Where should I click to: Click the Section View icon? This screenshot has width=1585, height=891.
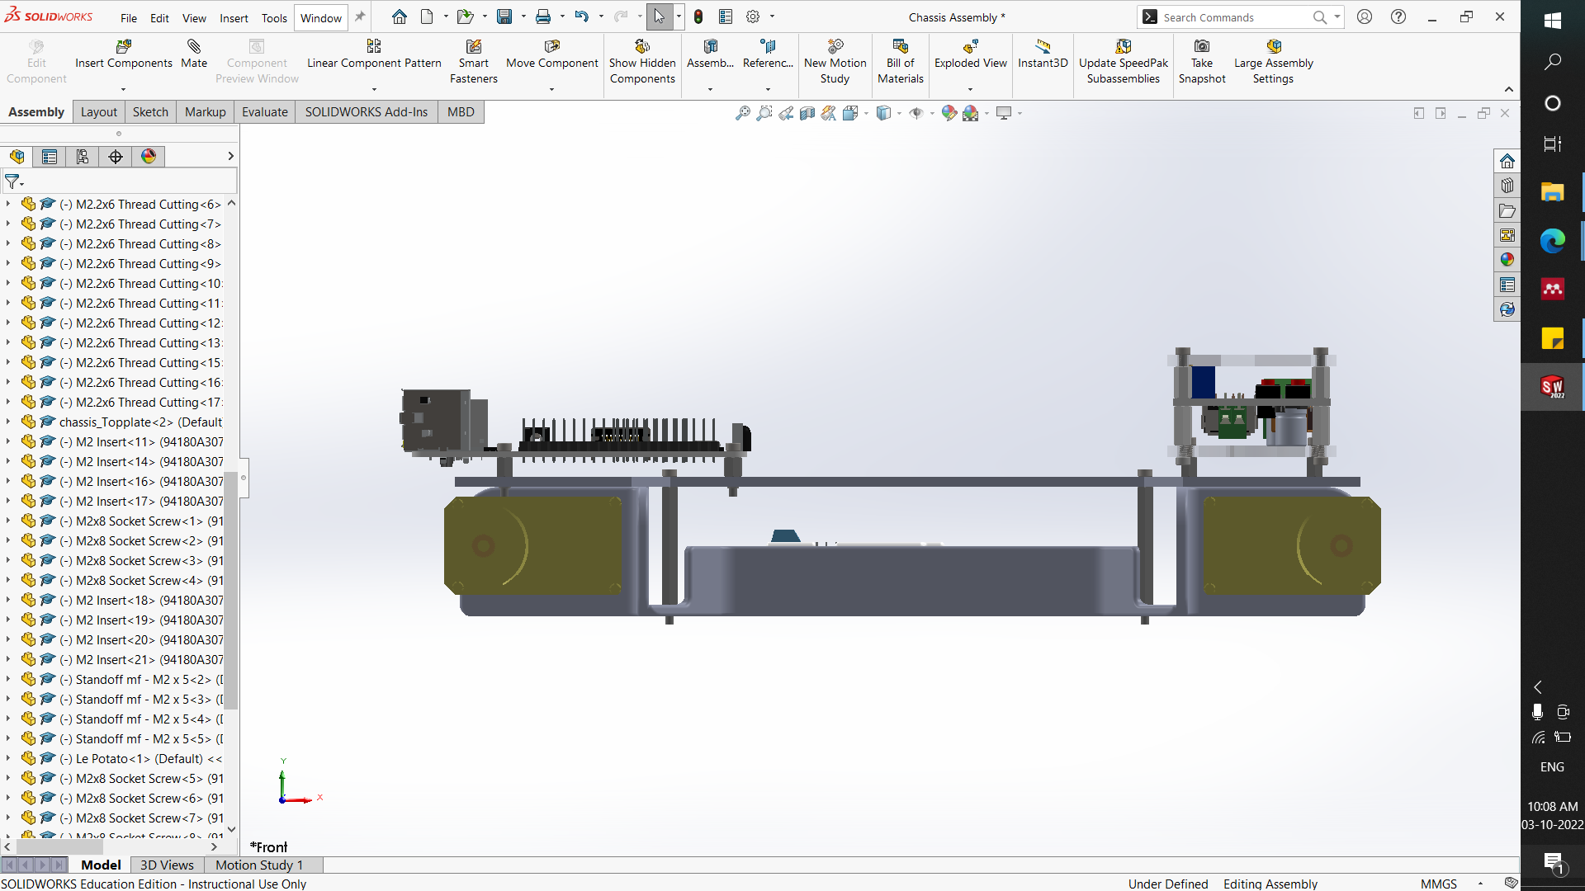tap(808, 113)
